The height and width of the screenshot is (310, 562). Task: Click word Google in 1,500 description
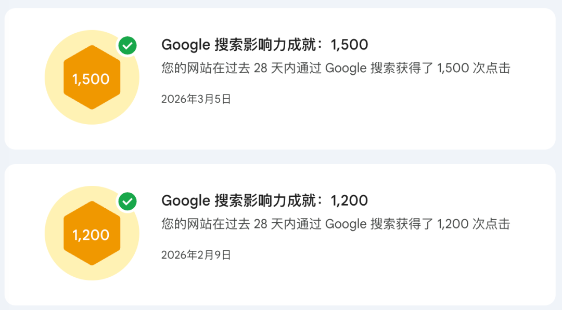[x=346, y=69]
